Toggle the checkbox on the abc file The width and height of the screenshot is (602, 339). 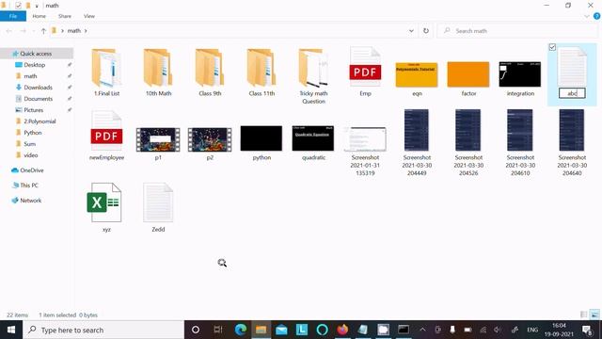click(x=552, y=47)
